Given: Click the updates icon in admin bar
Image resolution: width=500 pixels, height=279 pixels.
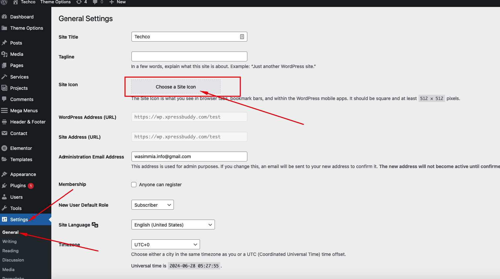Looking at the screenshot, I should click(x=79, y=2).
